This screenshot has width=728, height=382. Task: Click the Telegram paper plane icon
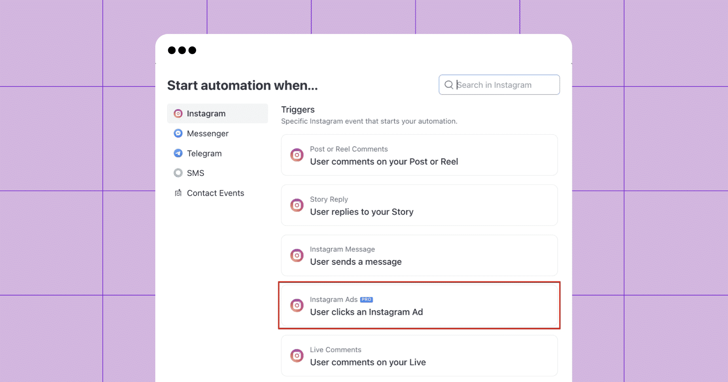[178, 153]
